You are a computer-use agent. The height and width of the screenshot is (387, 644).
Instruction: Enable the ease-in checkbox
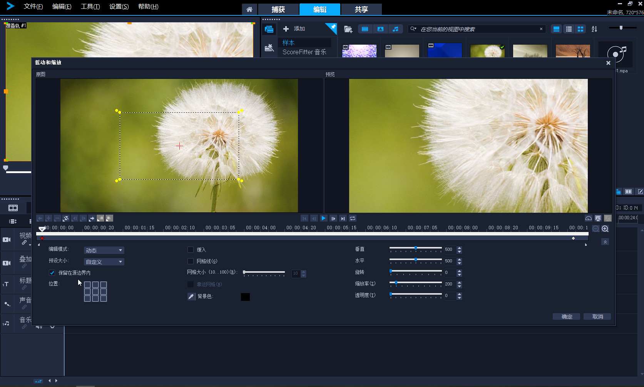click(190, 250)
